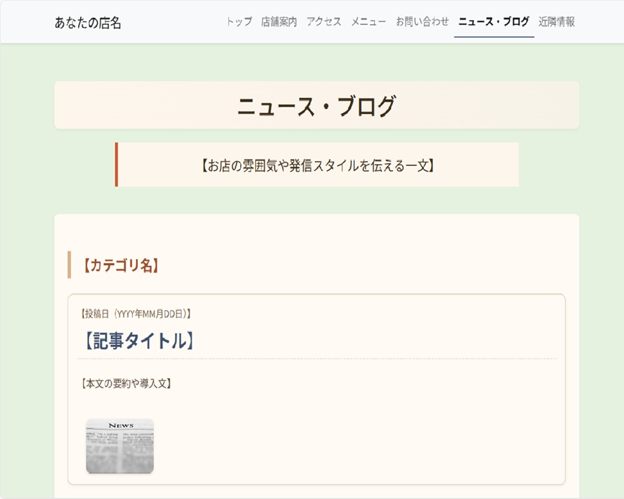The image size is (624, 499).
Task: Open the News thumbnail image
Action: point(120,445)
